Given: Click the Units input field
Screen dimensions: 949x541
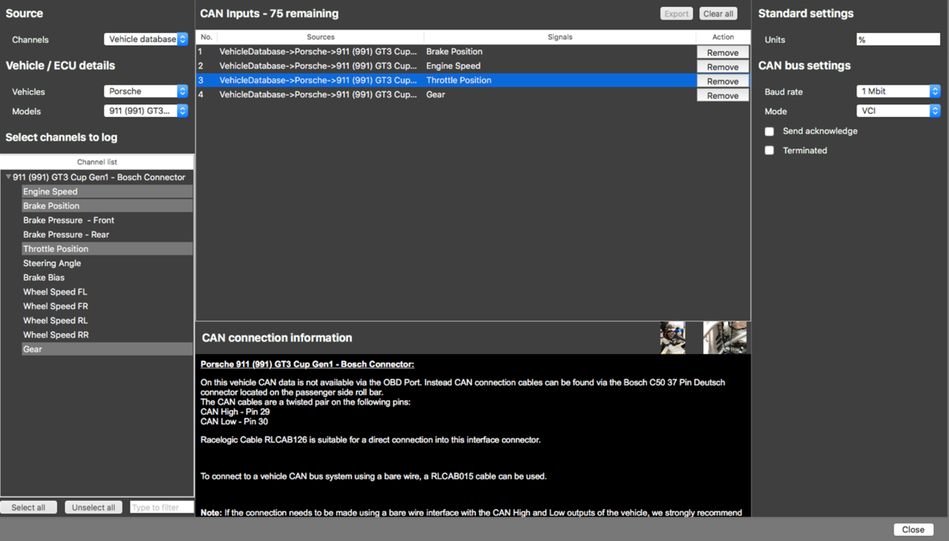Looking at the screenshot, I should click(898, 39).
